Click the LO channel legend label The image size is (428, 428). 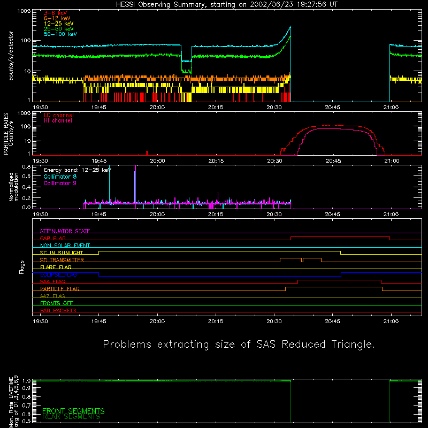pos(59,115)
